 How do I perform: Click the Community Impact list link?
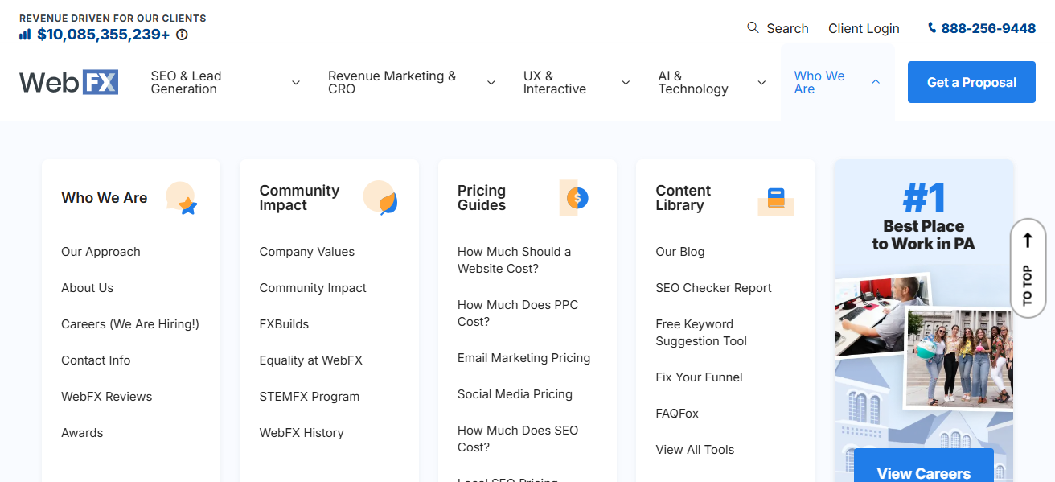[313, 288]
